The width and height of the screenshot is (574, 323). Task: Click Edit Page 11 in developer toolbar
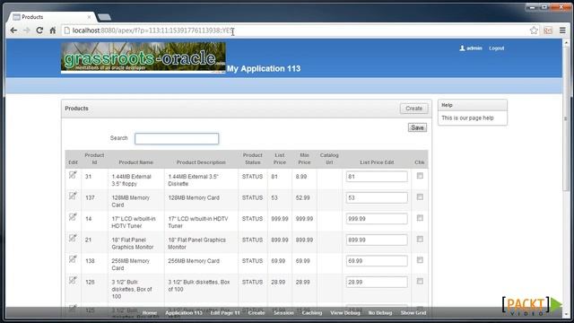225,313
